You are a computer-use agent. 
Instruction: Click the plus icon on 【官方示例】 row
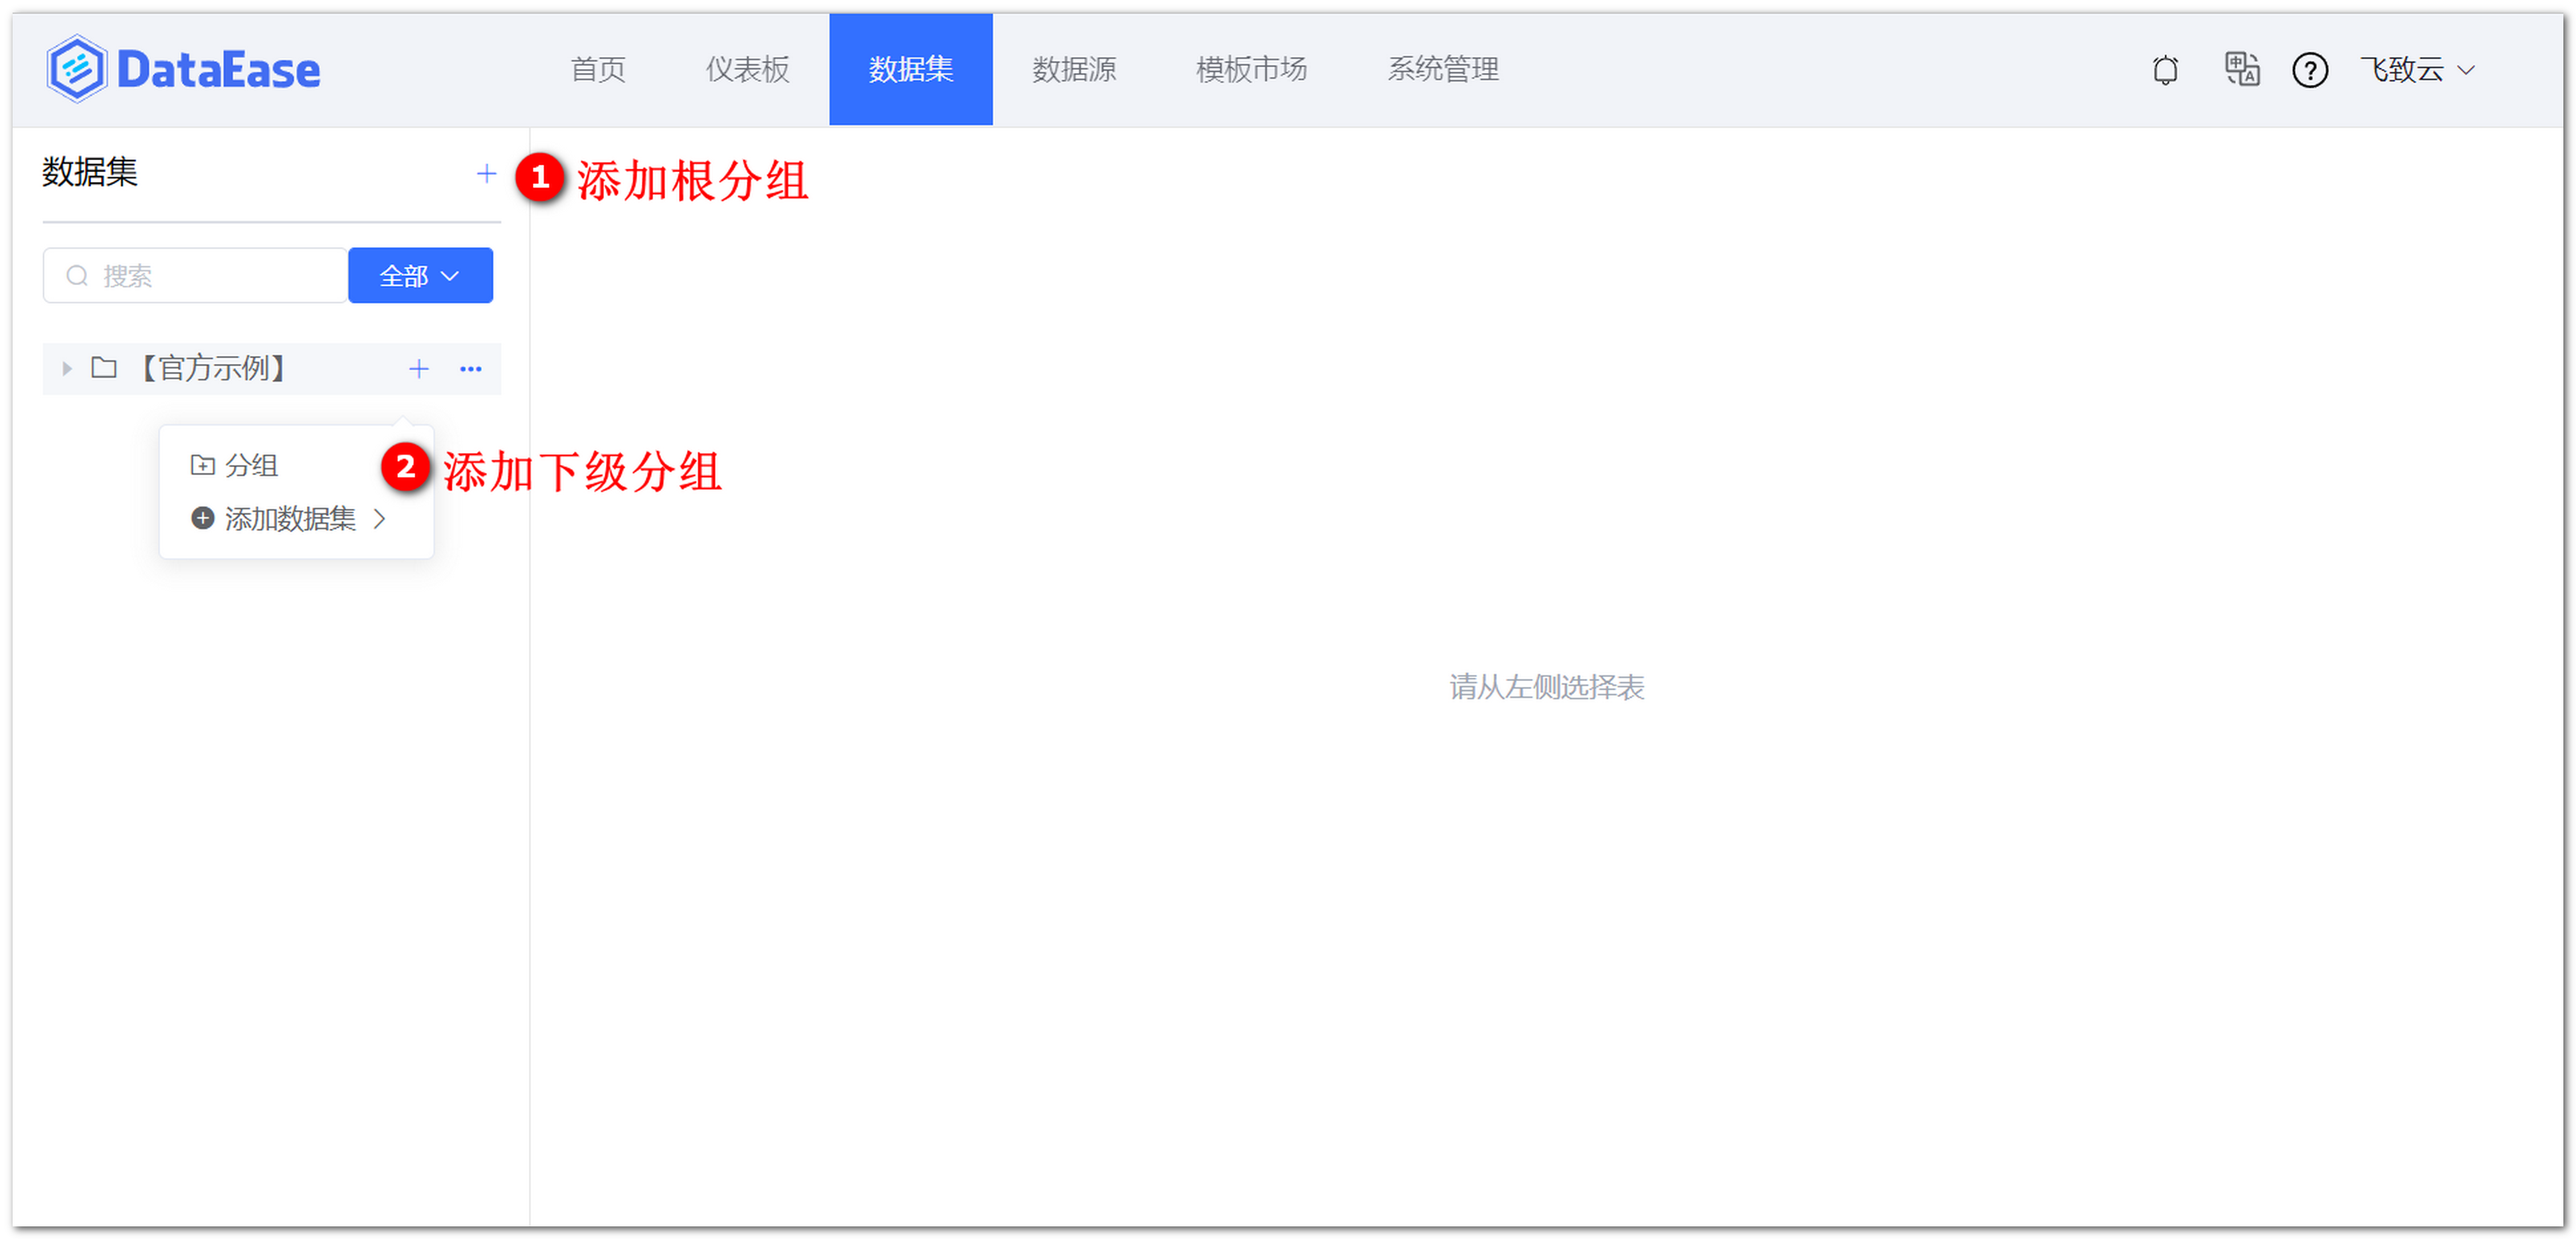click(x=419, y=369)
